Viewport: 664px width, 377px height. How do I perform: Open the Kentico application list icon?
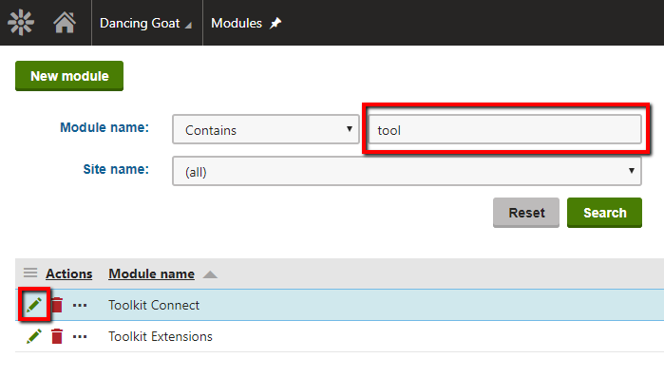[x=21, y=23]
